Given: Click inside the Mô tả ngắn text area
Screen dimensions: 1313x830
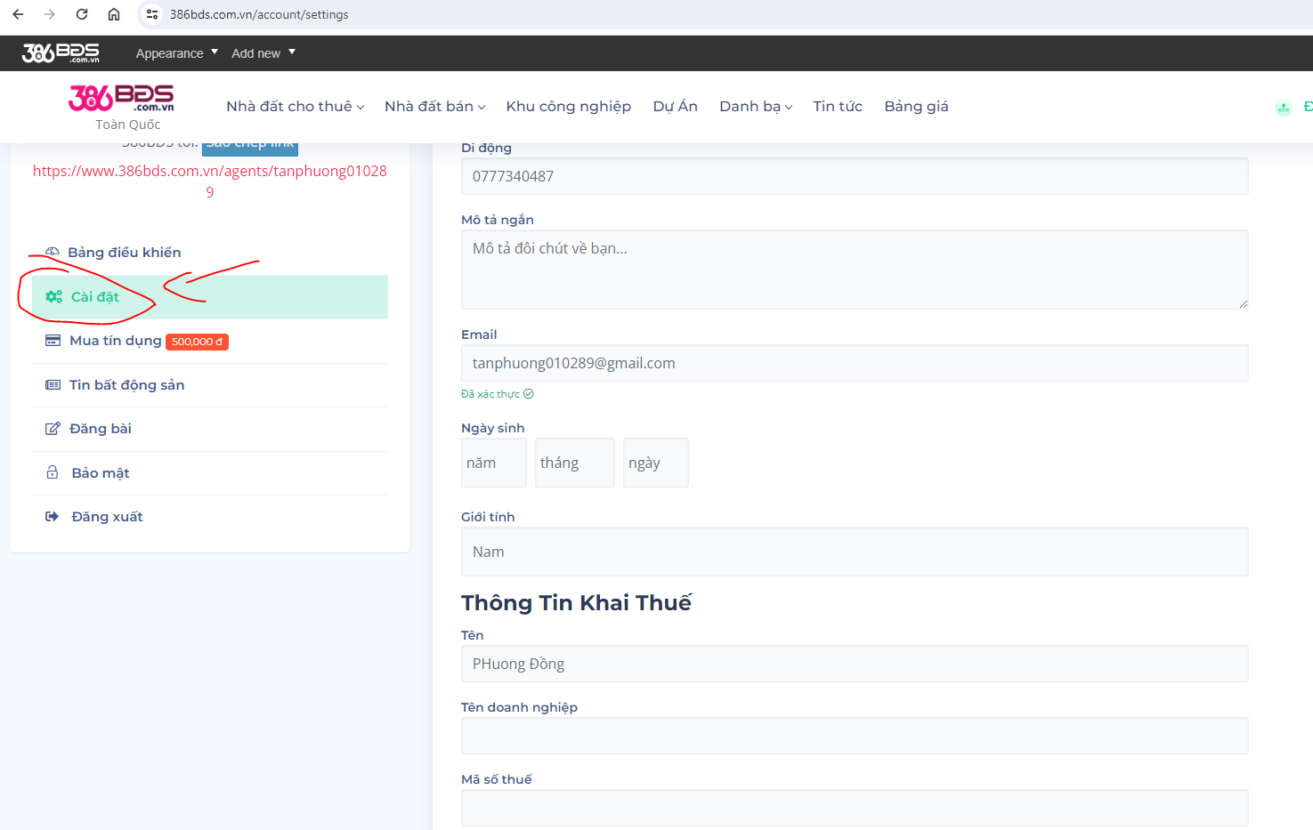Looking at the screenshot, I should [855, 270].
